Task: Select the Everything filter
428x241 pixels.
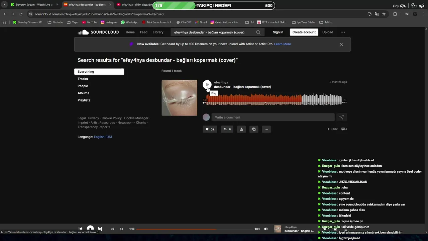Action: (x=99, y=72)
